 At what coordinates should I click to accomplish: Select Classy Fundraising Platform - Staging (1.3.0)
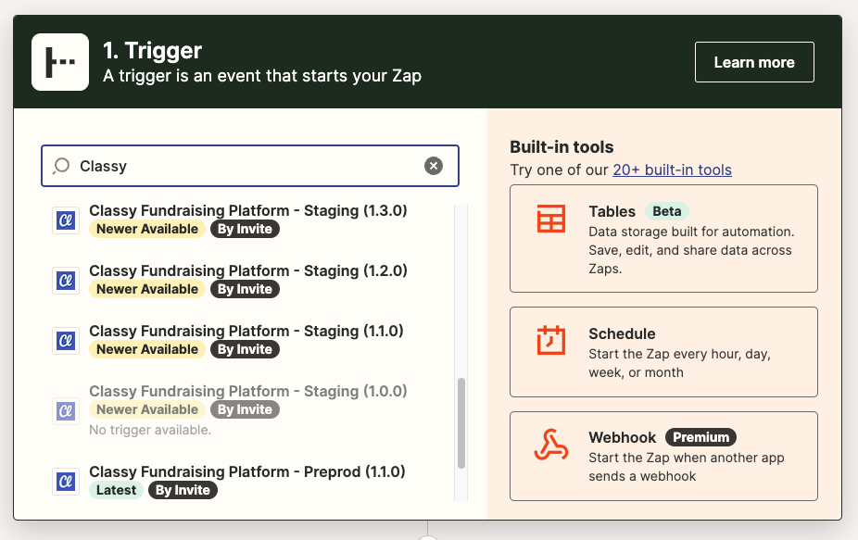pos(252,220)
